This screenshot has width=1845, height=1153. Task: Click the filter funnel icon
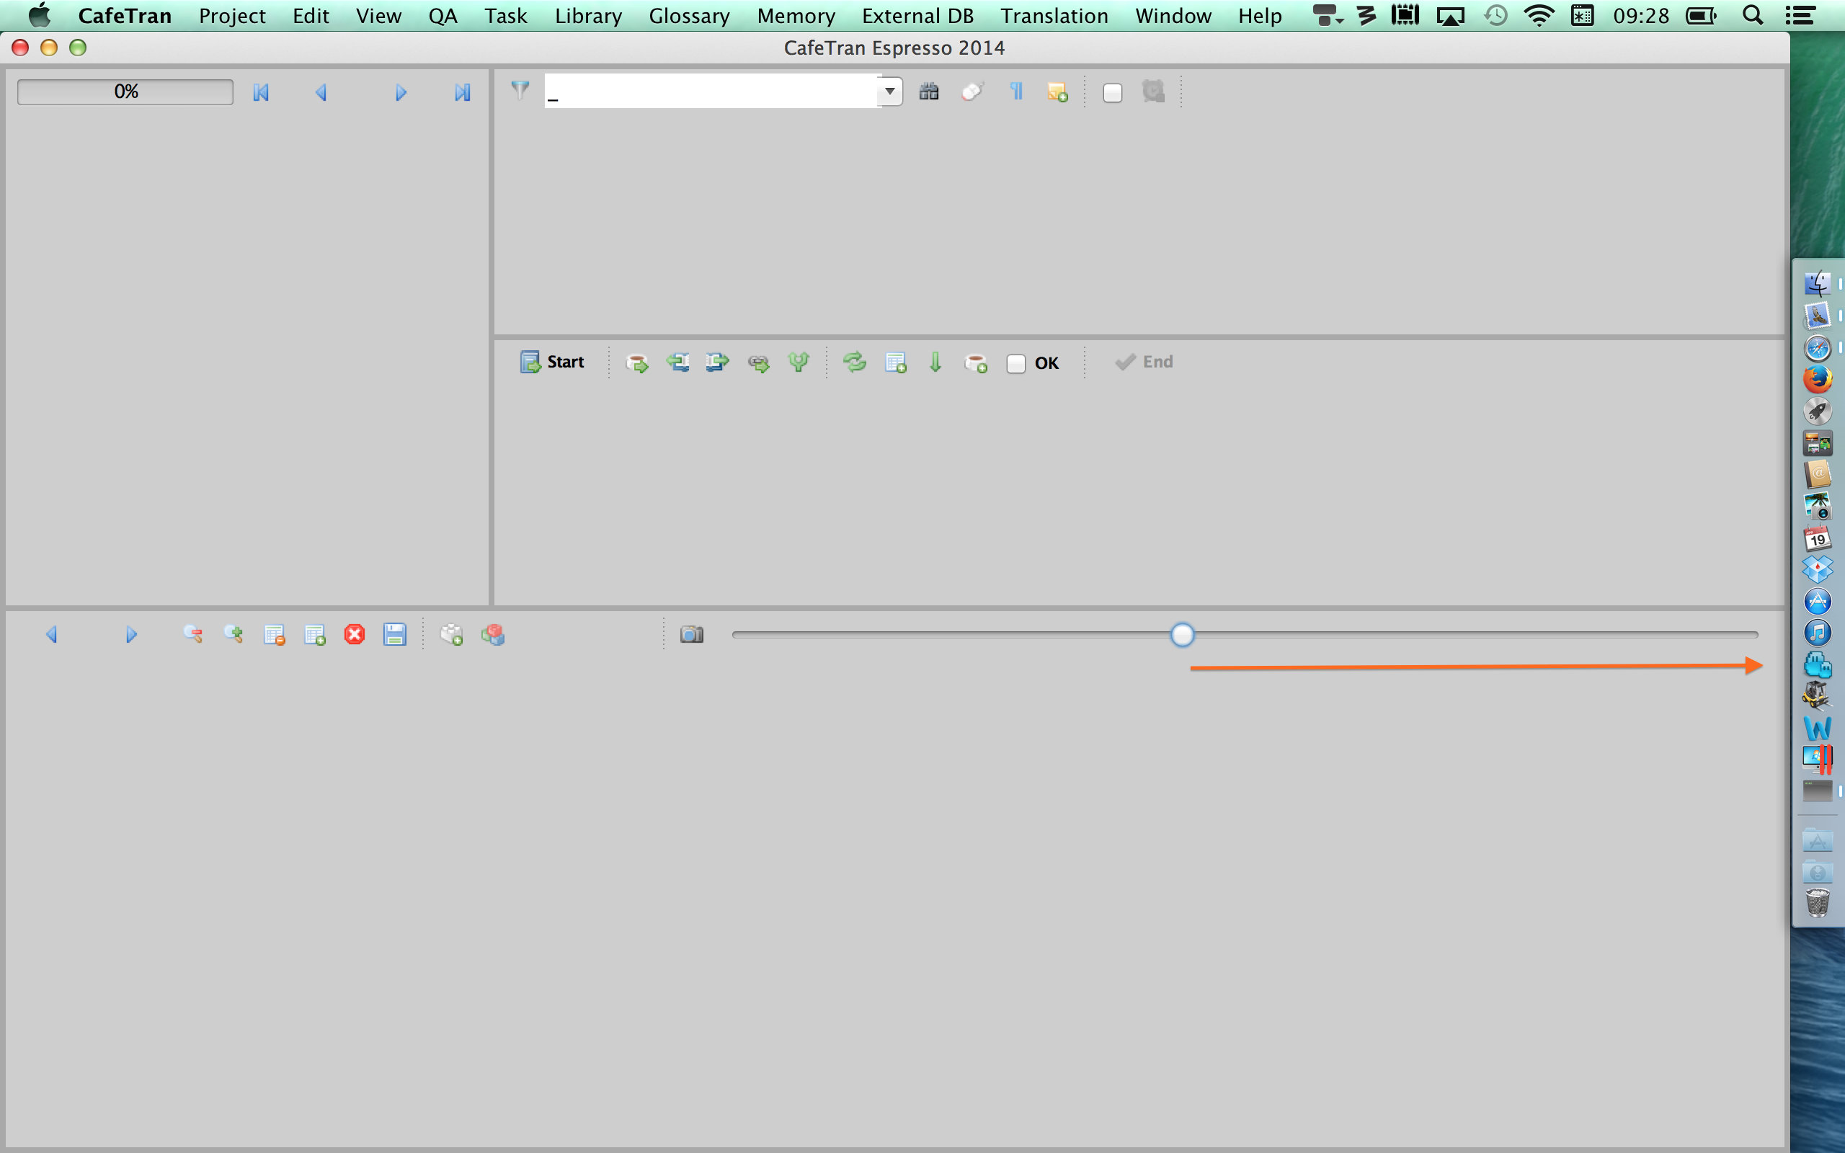click(x=520, y=91)
